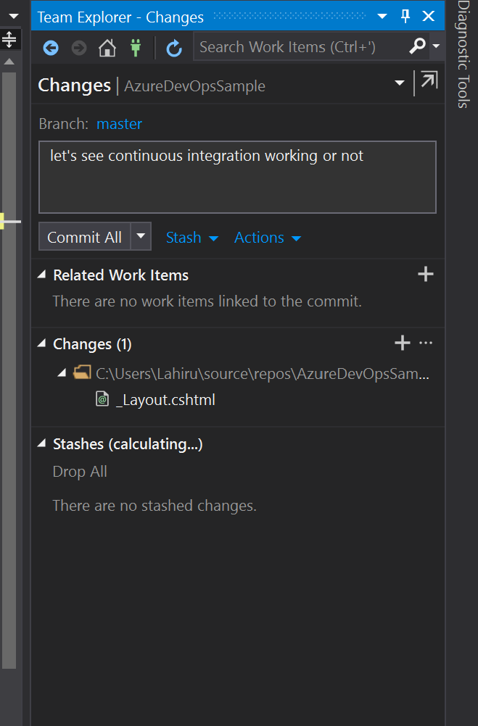
Task: Select the _Layout.cshtml changed file
Action: (x=165, y=400)
